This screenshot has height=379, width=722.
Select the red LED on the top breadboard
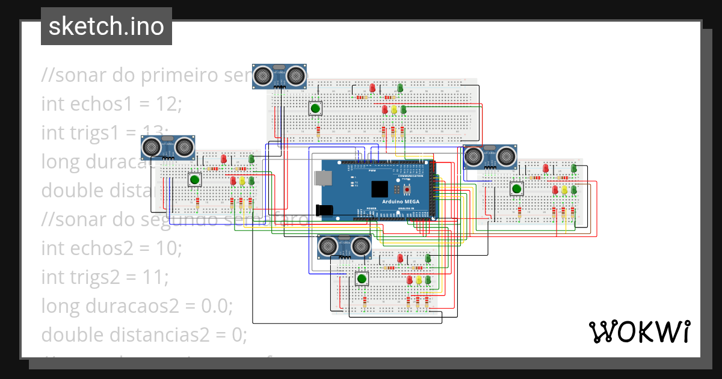372,87
